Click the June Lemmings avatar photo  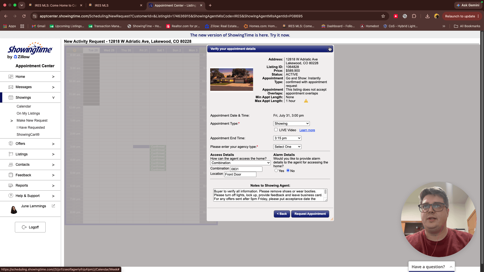(x=14, y=210)
